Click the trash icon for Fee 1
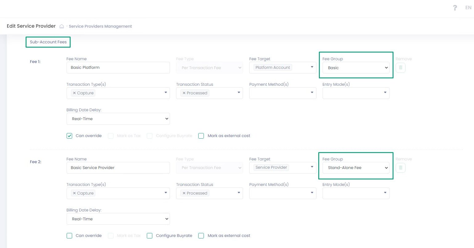This screenshot has height=248, width=474. (x=400, y=68)
